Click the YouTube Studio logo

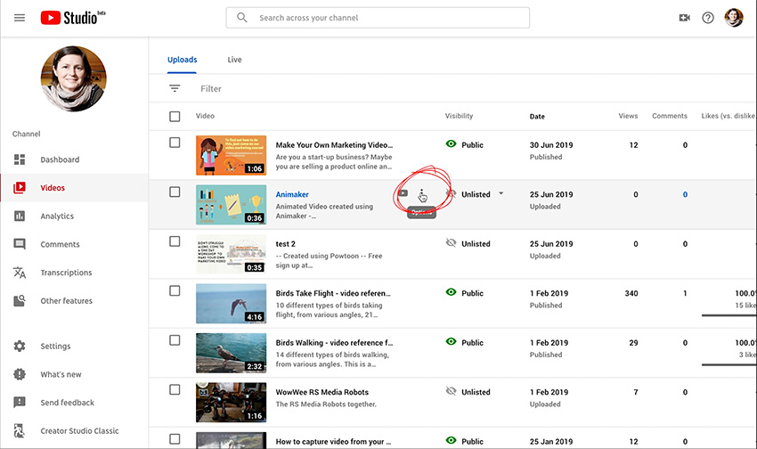73,18
